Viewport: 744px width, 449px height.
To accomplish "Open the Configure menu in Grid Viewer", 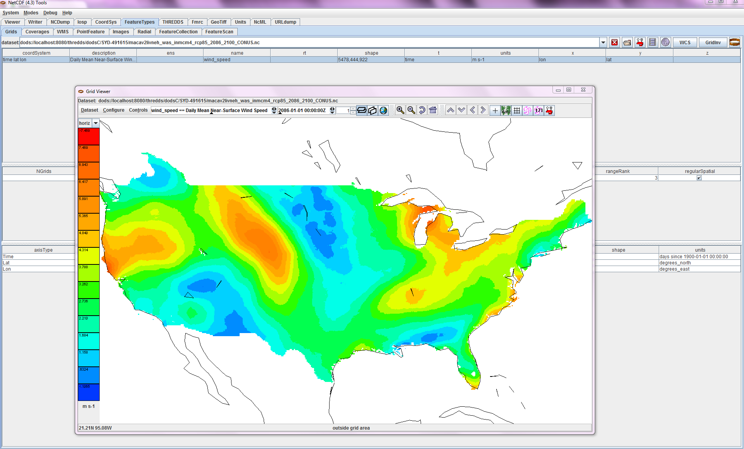I will [114, 110].
